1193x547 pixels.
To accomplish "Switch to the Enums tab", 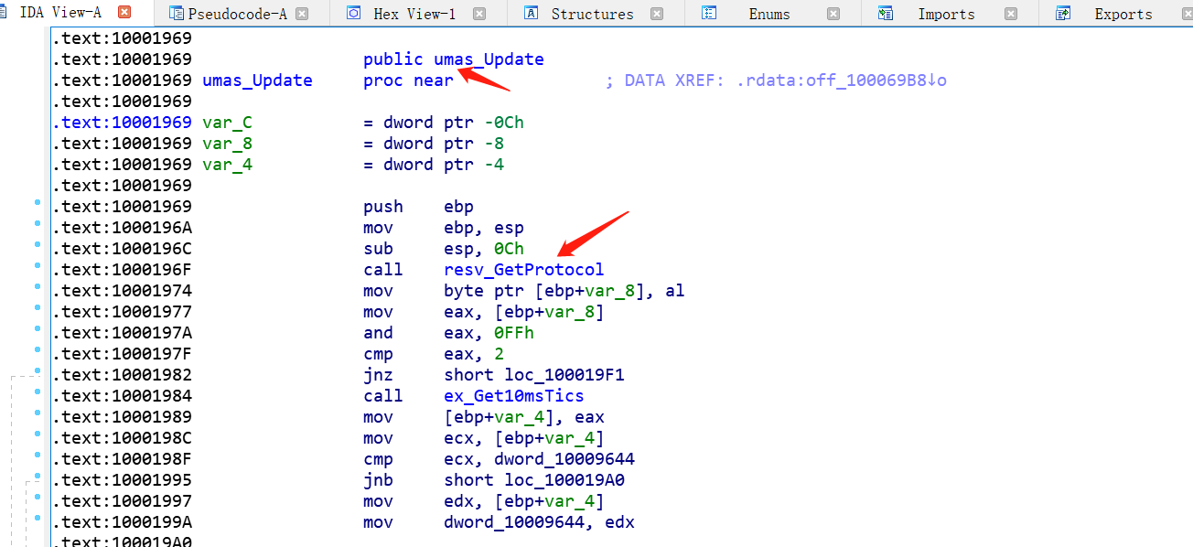I will [x=768, y=14].
